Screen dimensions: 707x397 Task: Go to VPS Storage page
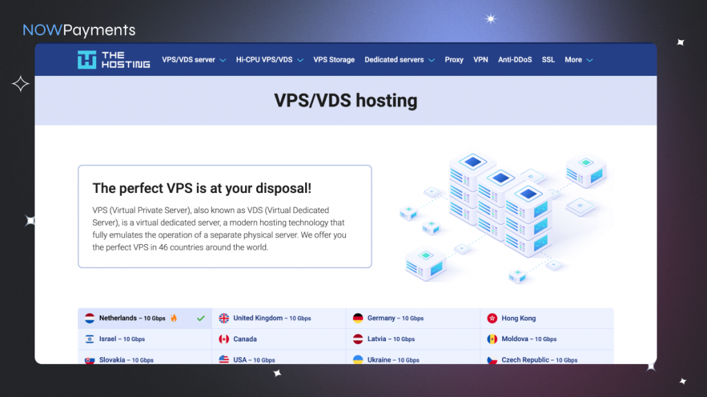point(334,59)
